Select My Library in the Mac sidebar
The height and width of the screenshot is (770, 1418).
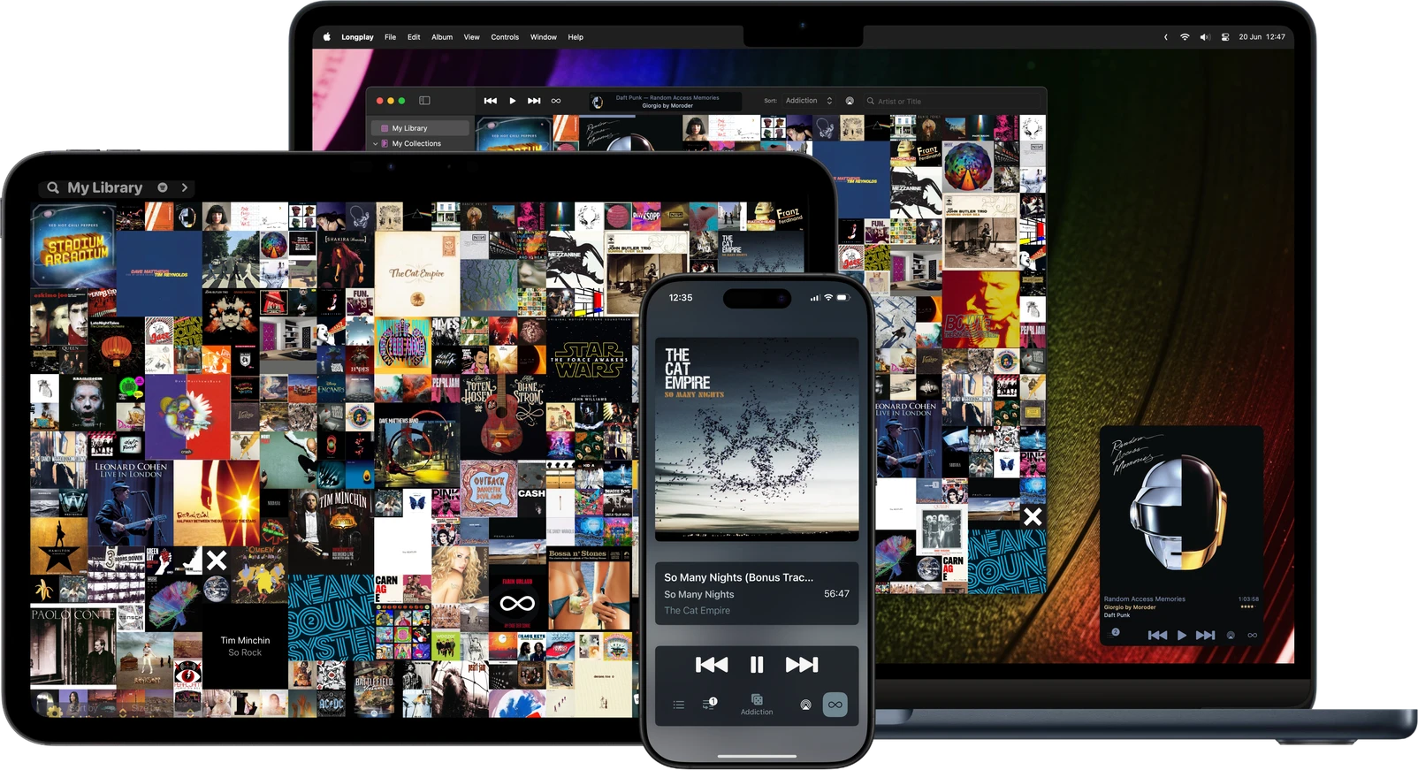[420, 128]
